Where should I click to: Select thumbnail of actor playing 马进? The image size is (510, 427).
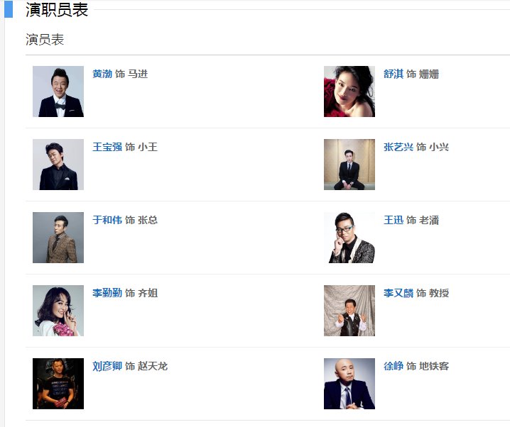point(58,91)
